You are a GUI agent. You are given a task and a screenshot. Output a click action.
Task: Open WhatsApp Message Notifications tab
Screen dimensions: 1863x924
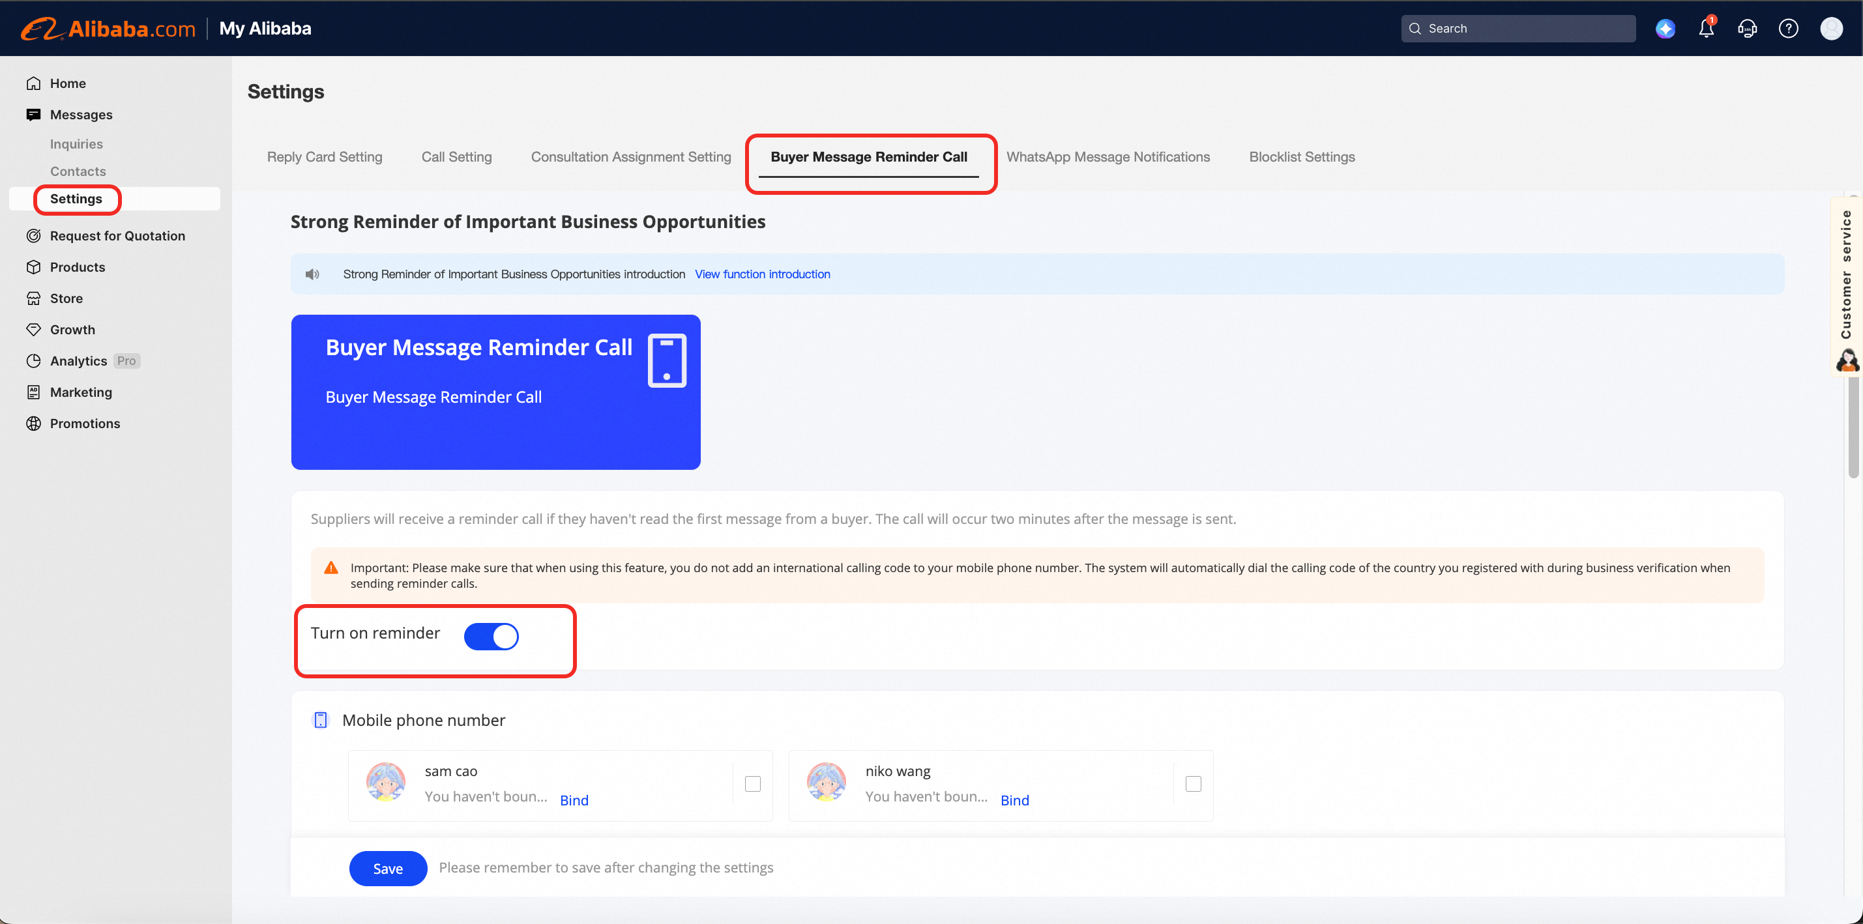click(x=1108, y=157)
